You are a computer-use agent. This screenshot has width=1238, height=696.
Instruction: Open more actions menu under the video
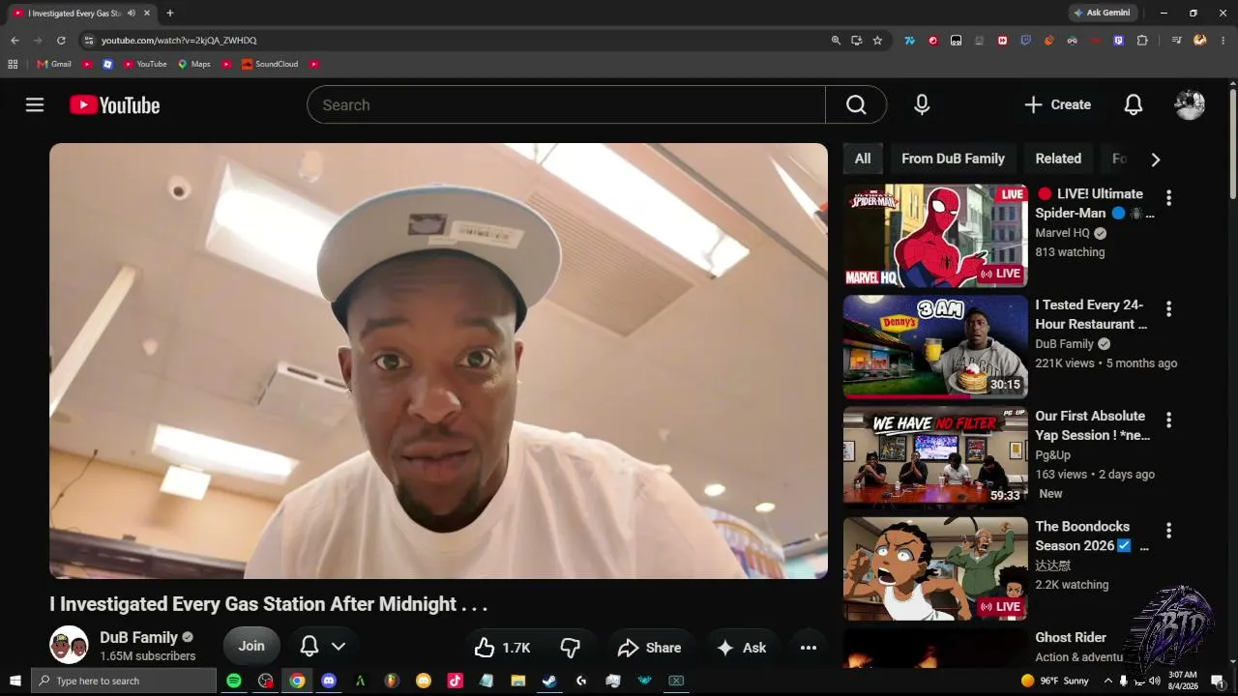pos(809,648)
